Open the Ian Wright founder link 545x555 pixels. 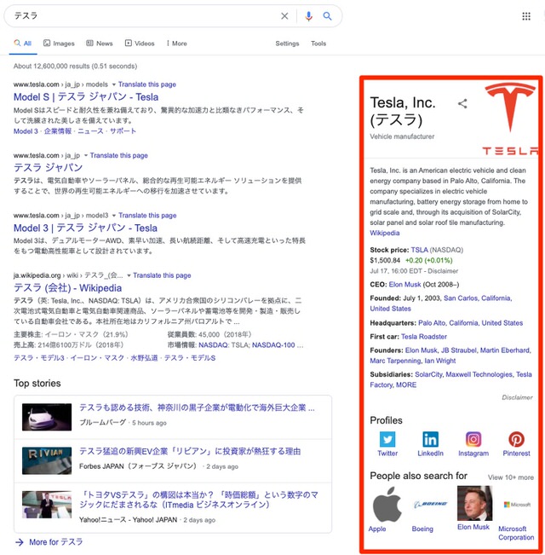coord(440,361)
